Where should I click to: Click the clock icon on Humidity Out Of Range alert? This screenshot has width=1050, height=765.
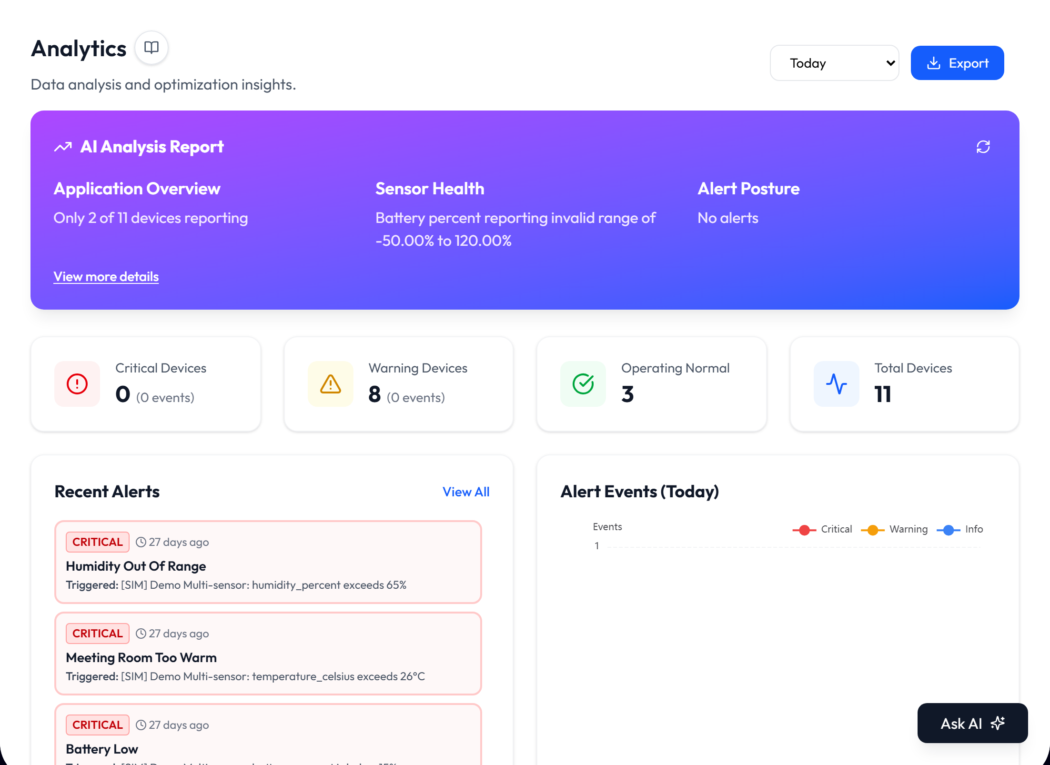pos(141,542)
